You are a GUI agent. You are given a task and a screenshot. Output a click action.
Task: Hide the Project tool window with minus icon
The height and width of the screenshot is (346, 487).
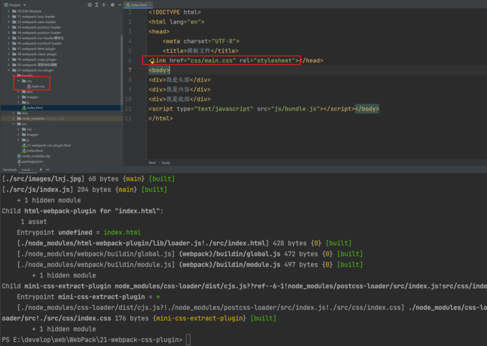pos(119,5)
